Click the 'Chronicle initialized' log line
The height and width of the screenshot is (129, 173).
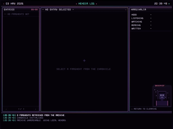point(23,118)
